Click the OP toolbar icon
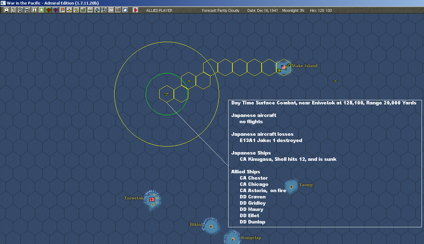 111,10
